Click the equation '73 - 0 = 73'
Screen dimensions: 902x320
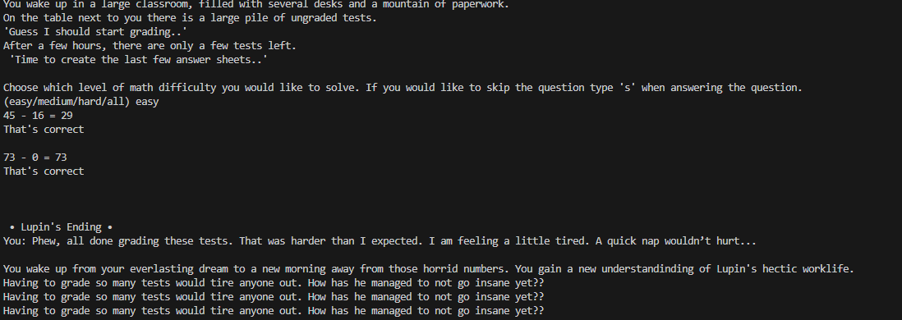[x=35, y=157]
